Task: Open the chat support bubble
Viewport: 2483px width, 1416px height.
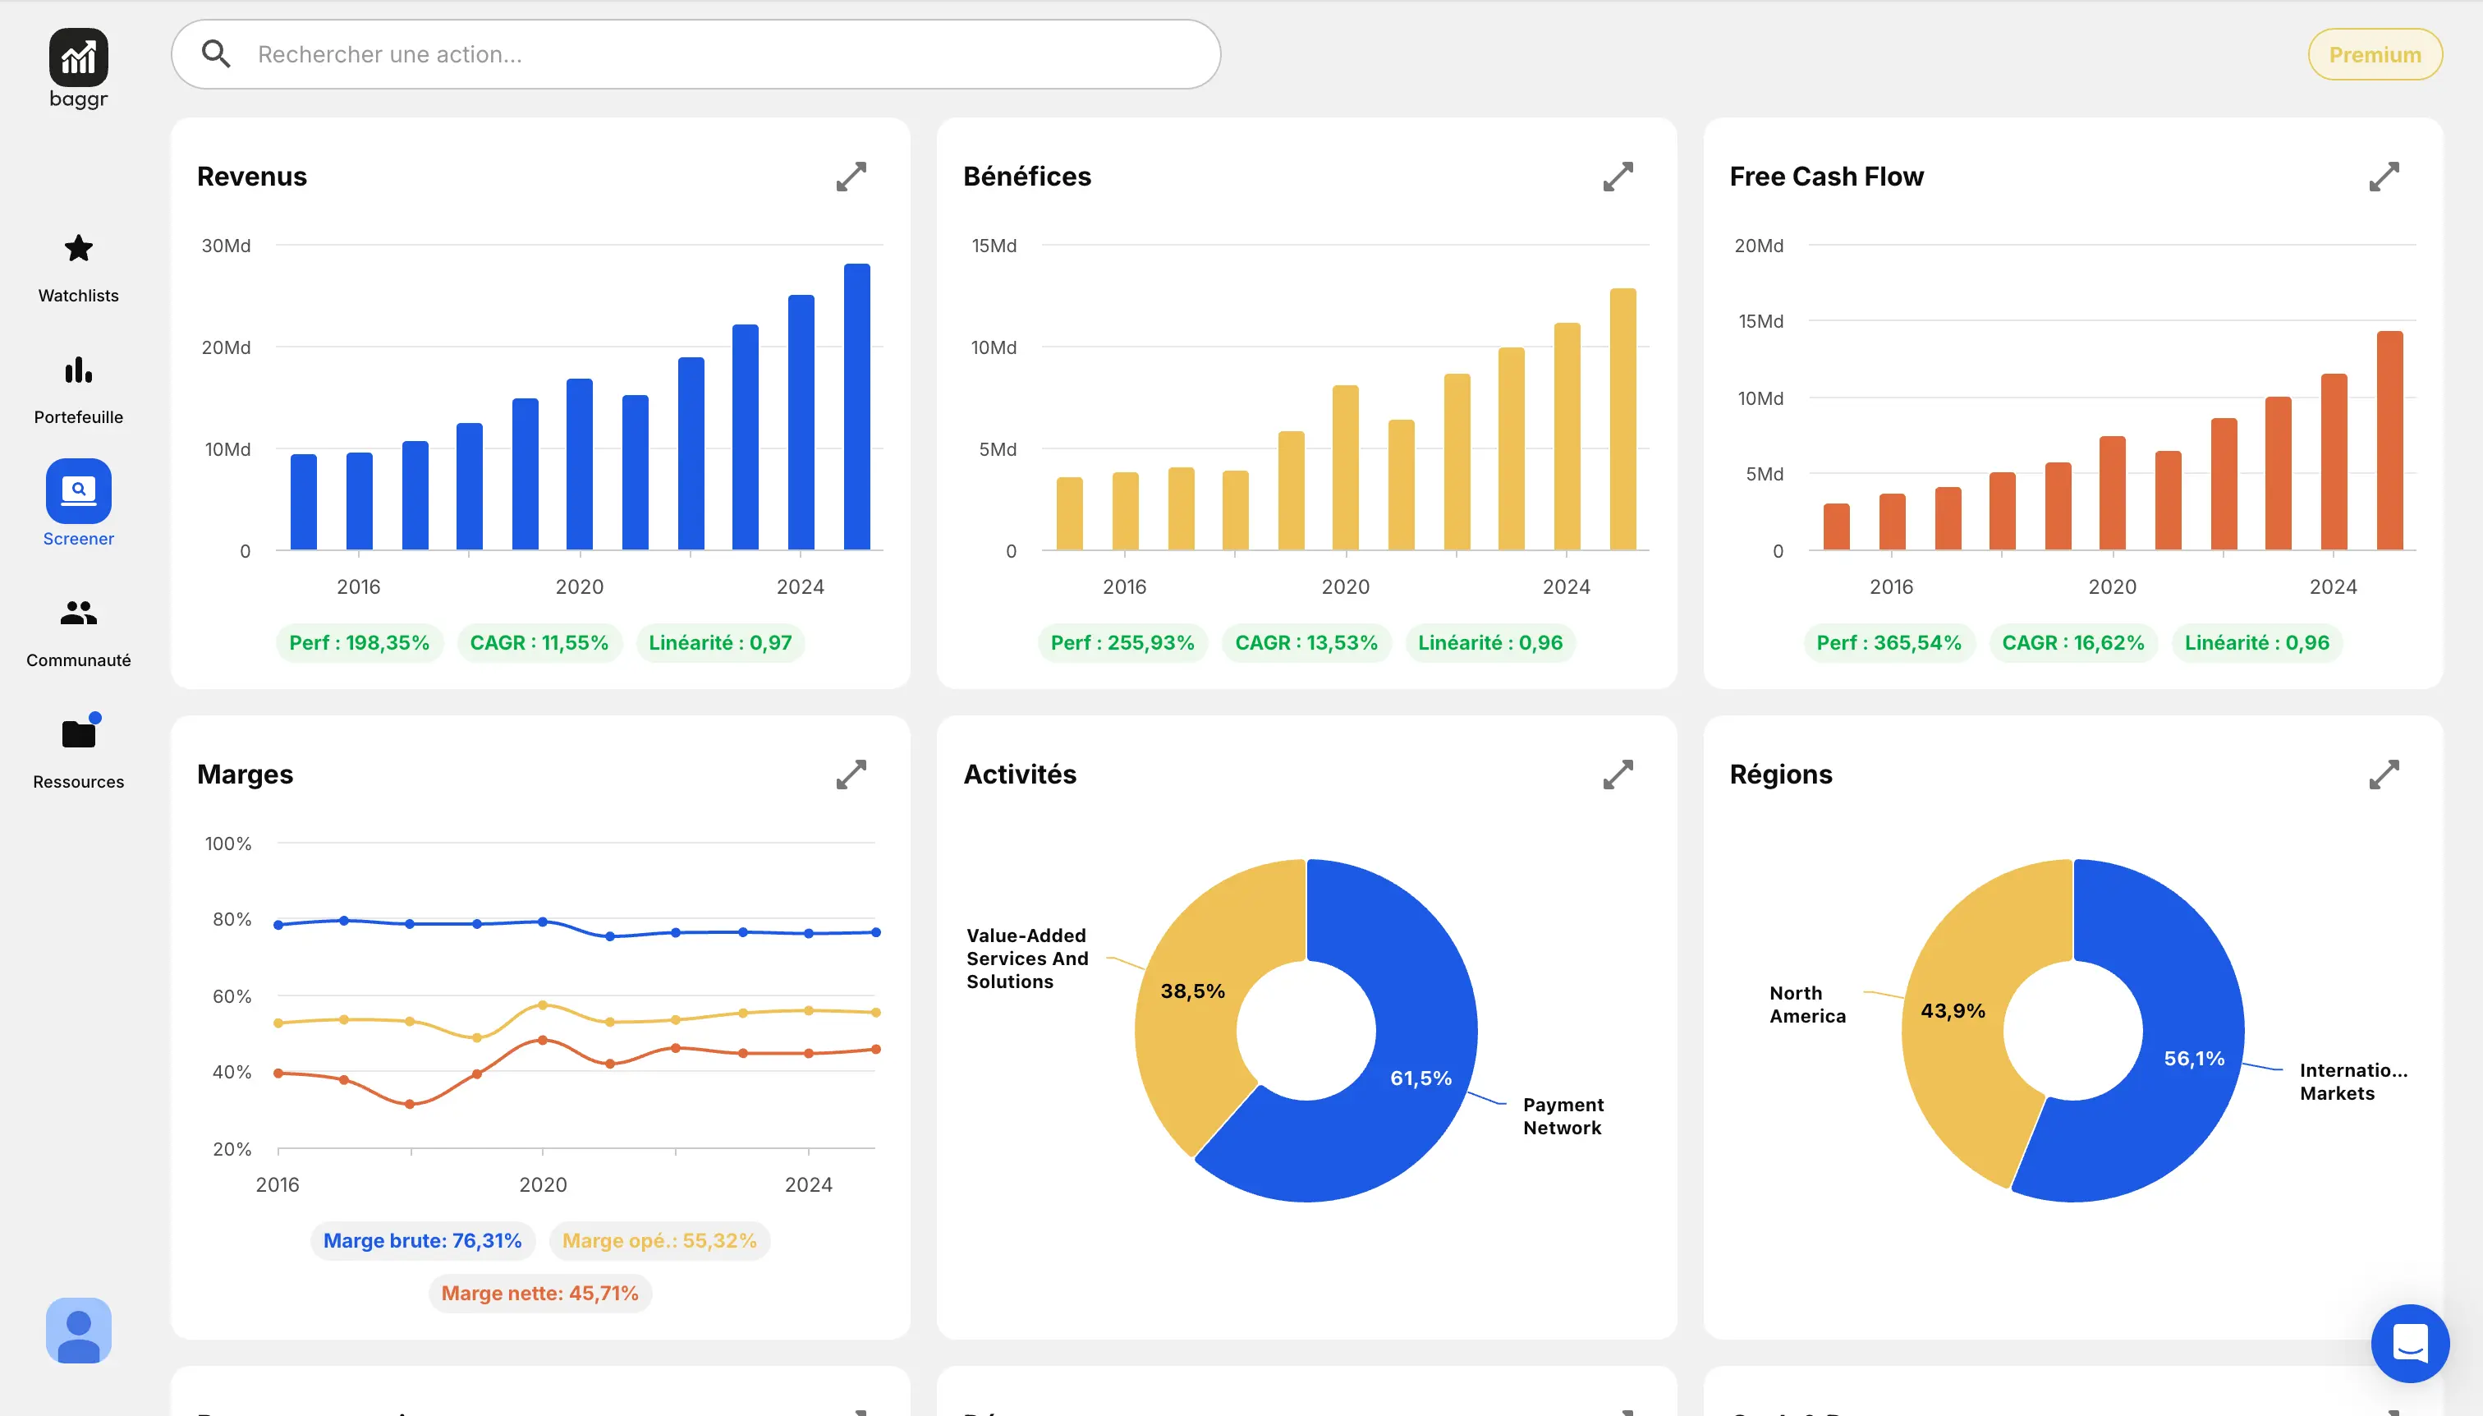Action: (x=2409, y=1343)
